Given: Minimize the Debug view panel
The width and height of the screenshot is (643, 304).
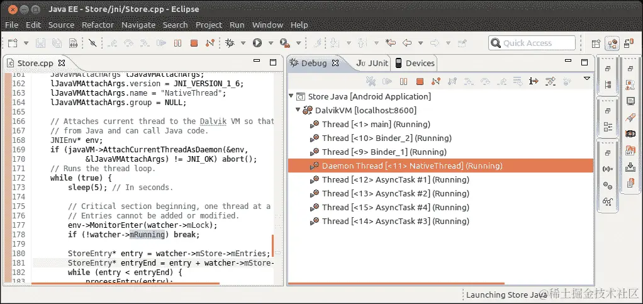Looking at the screenshot, I should tap(568, 61).
